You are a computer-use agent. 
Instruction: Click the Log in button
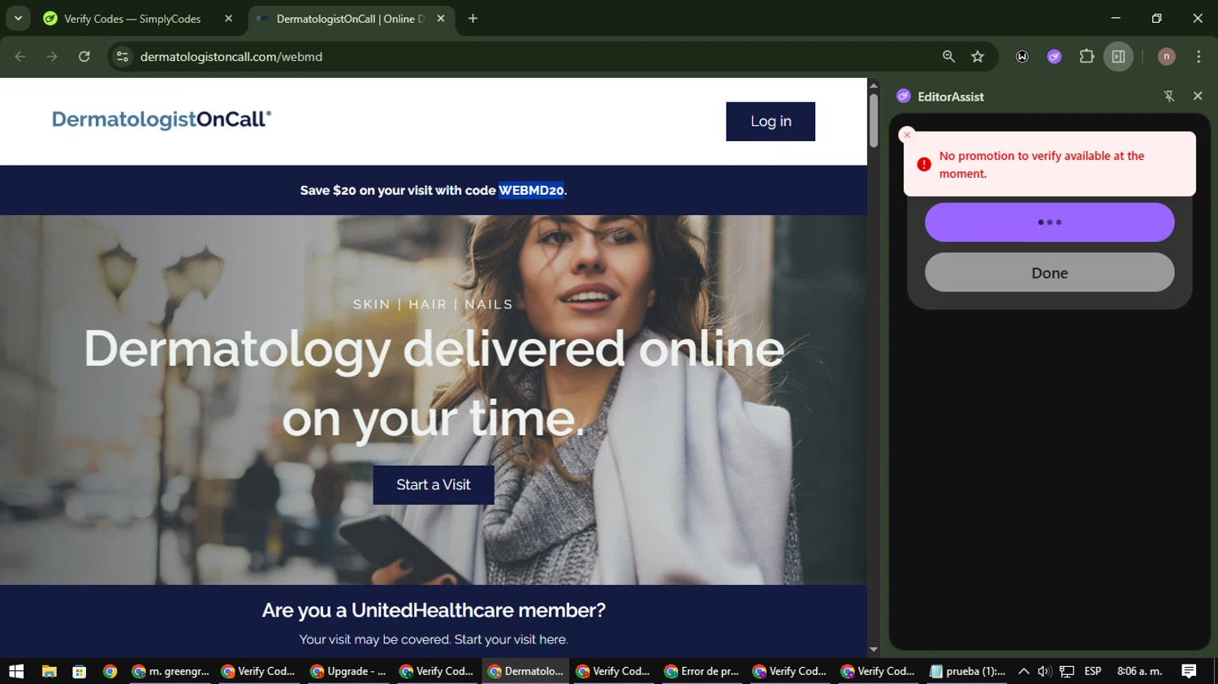[x=771, y=121]
